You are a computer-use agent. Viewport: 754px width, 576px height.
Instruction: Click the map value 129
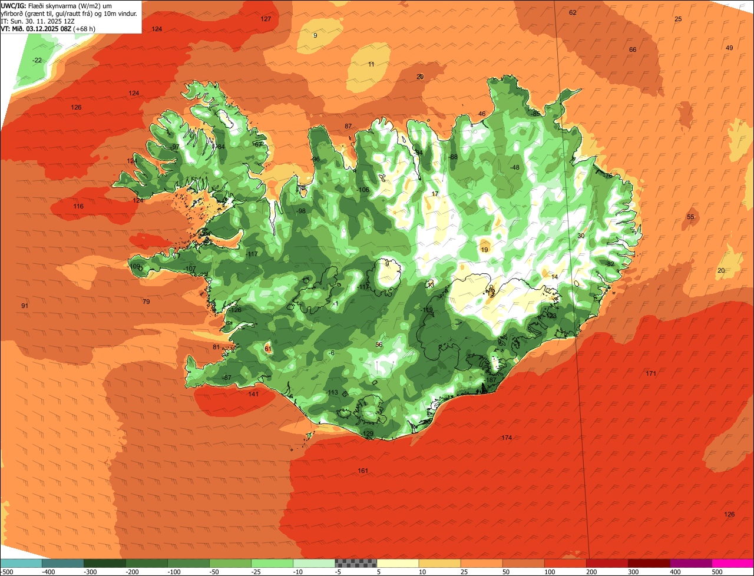[x=368, y=433]
